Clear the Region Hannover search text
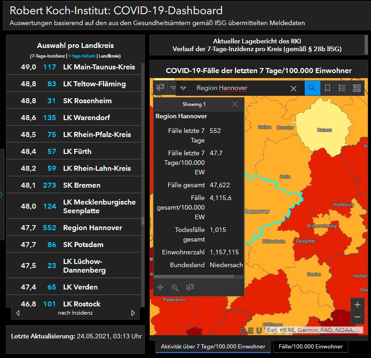 [293, 89]
